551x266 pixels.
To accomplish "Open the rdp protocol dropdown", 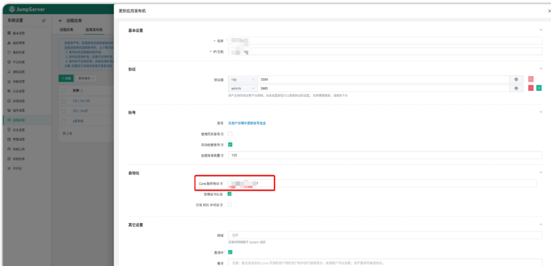I will [x=242, y=79].
